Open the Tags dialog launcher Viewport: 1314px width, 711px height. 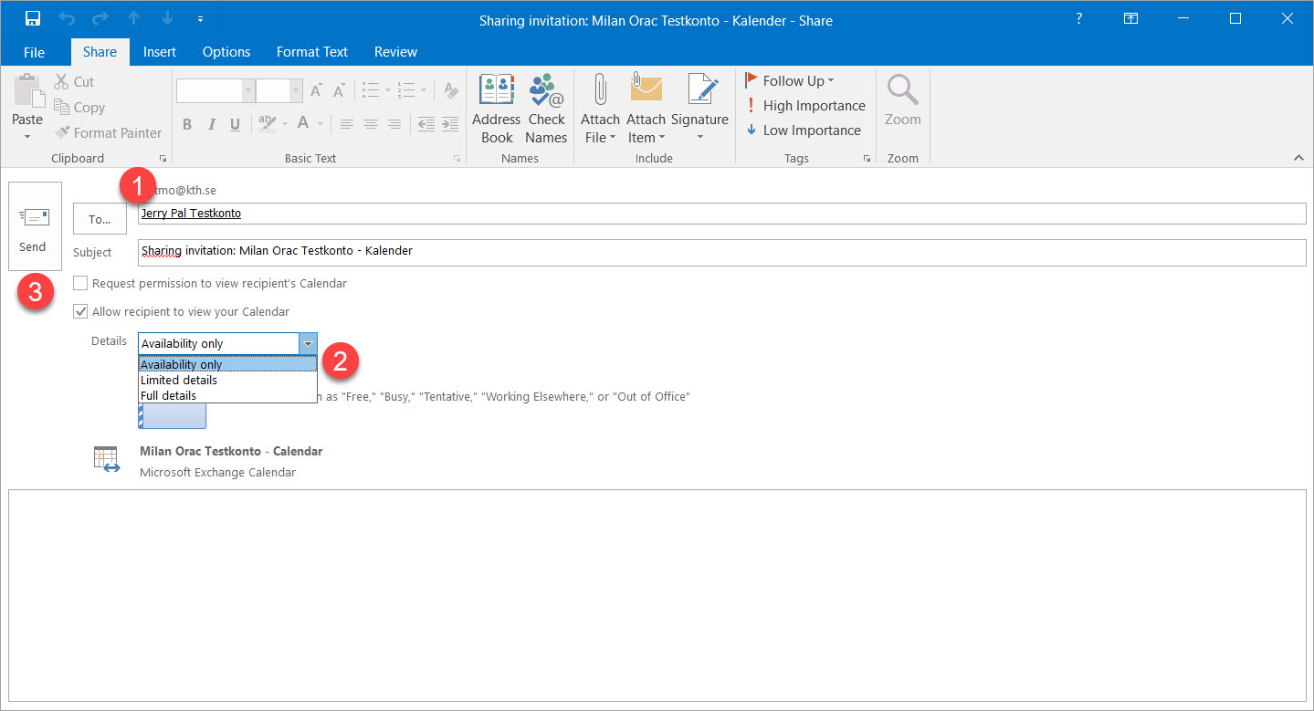(867, 159)
